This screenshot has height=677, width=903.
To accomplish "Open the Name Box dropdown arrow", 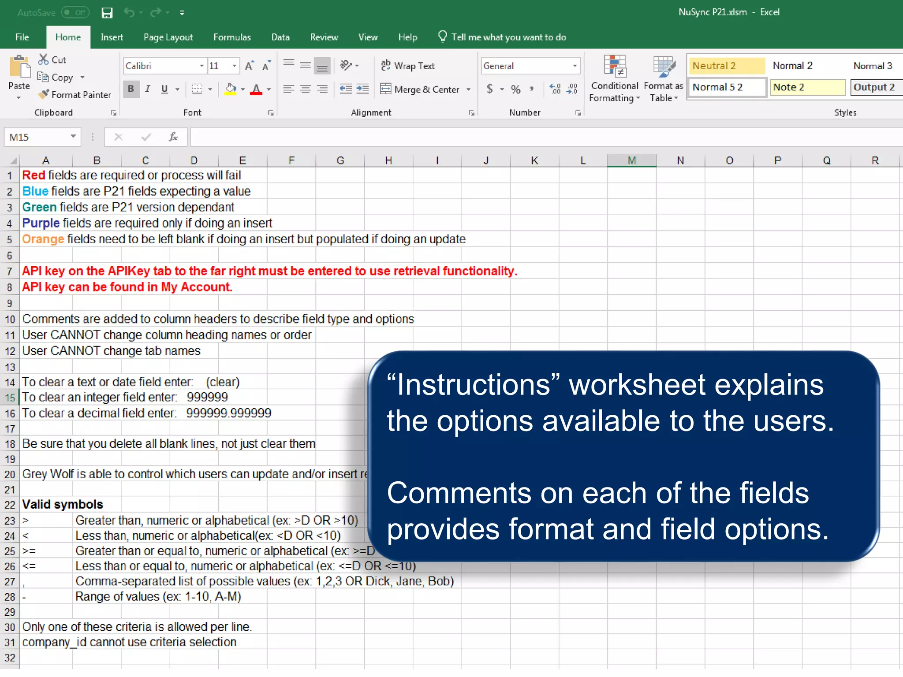I will [x=73, y=137].
